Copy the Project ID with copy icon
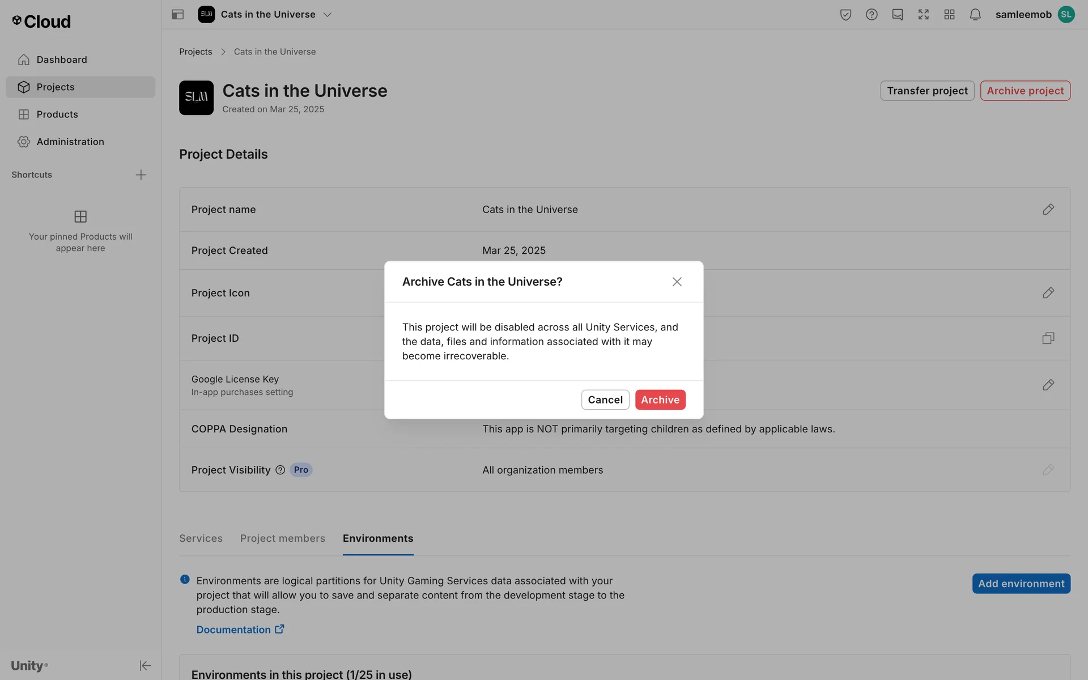The width and height of the screenshot is (1088, 680). pos(1048,338)
